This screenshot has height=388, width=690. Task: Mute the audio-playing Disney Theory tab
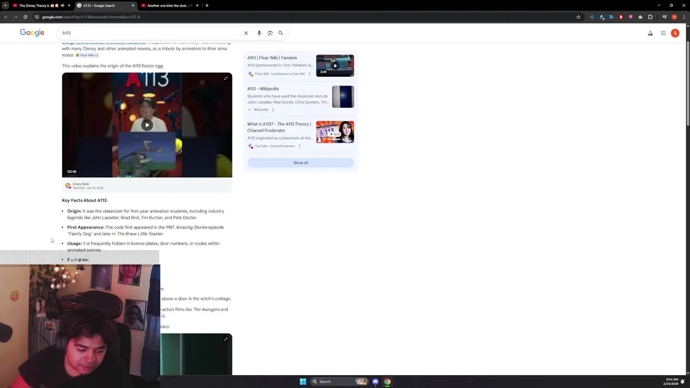pos(63,5)
